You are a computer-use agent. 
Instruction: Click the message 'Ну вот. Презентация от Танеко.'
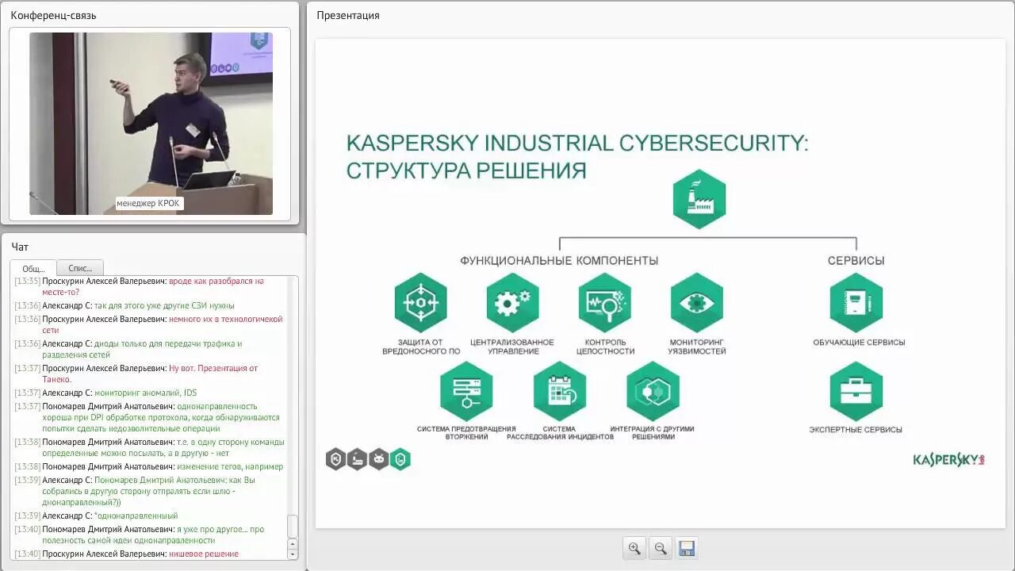150,374
